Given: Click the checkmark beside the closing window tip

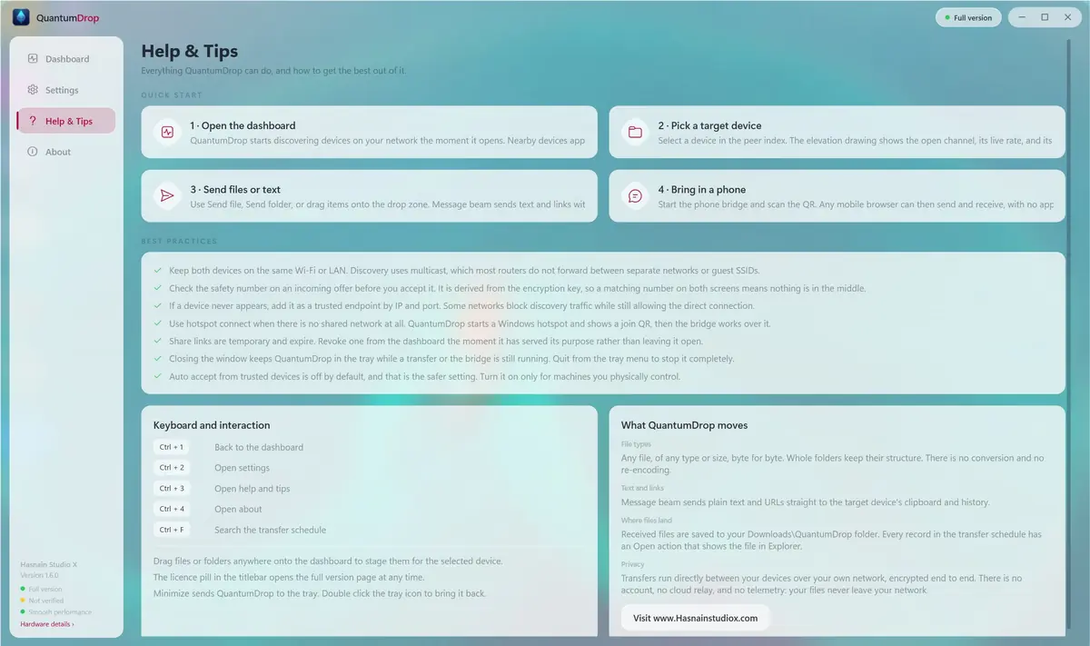Looking at the screenshot, I should (158, 359).
